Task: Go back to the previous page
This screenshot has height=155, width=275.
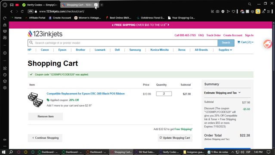Action: click(x=12, y=11)
